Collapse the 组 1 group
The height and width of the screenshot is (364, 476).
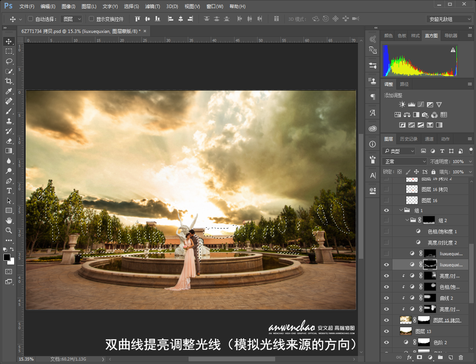coord(401,211)
